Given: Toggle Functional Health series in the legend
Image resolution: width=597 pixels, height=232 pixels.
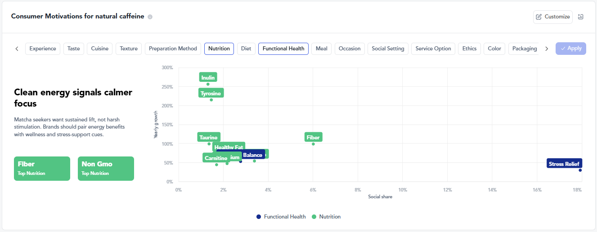Looking at the screenshot, I should coord(281,217).
